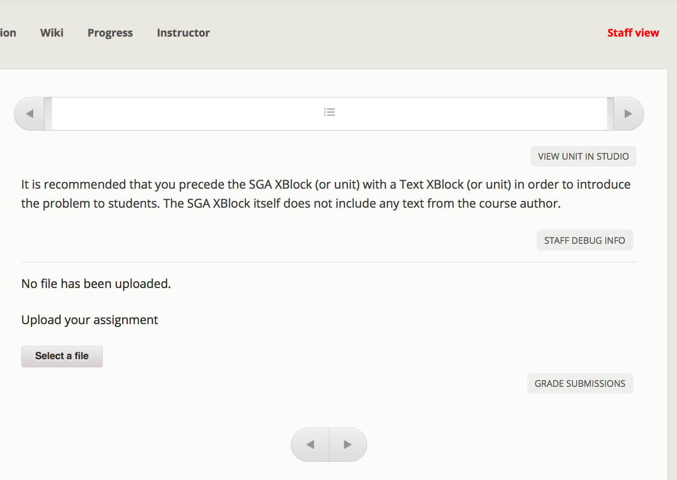Click the red Staff view link
The width and height of the screenshot is (677, 480).
coord(633,33)
